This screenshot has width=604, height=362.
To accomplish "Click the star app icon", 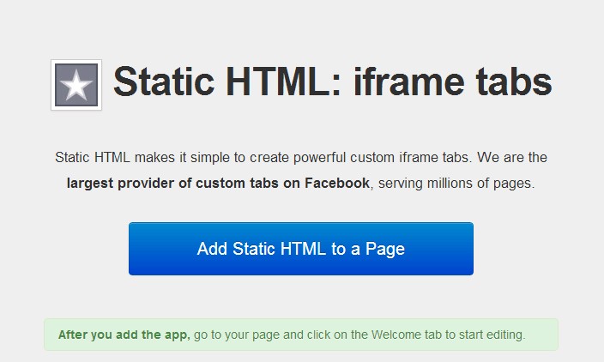I will 76,85.
